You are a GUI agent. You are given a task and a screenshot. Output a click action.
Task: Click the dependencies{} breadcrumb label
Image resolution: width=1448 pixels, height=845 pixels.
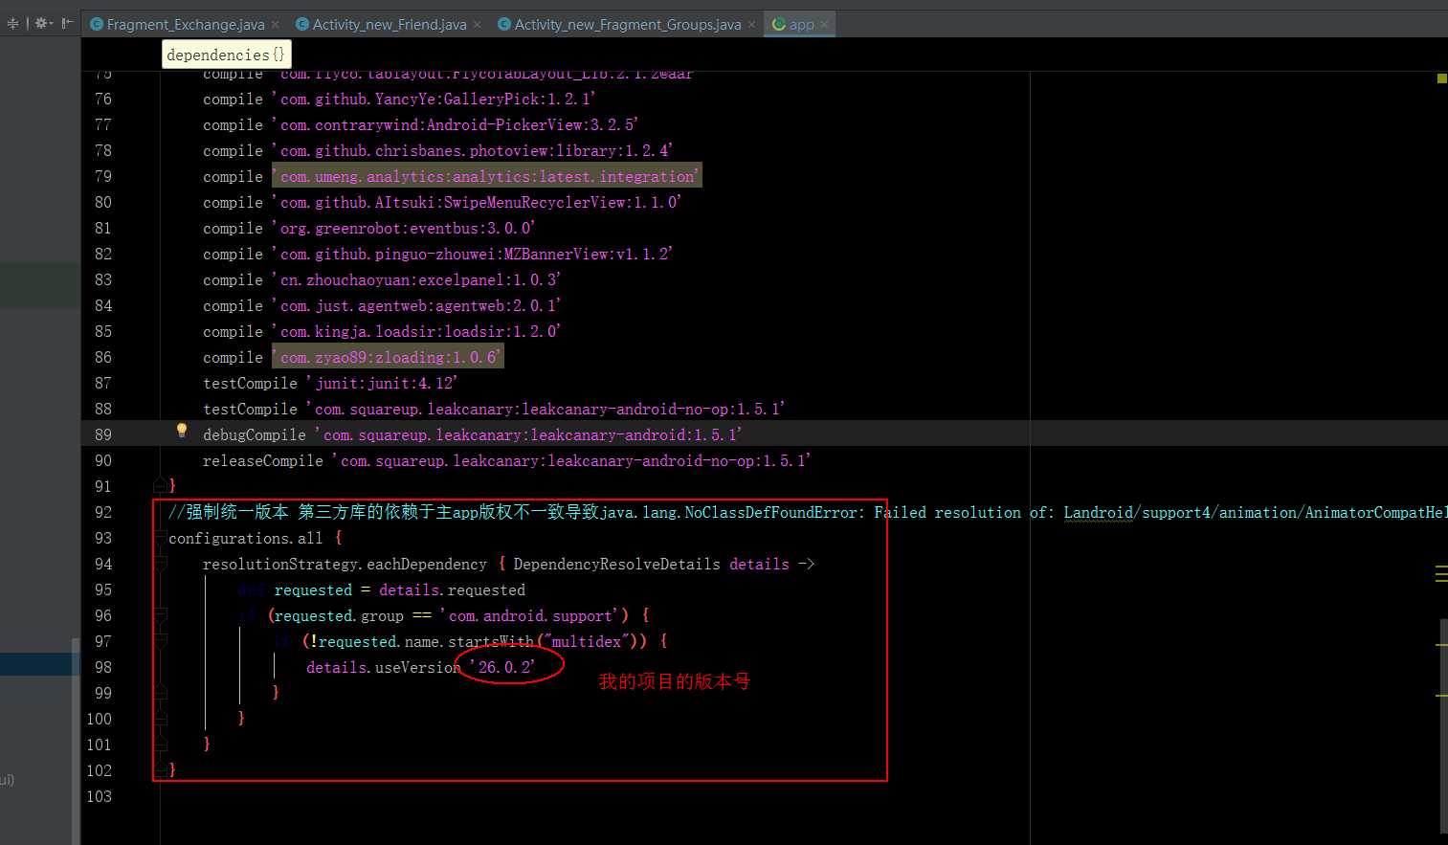pyautogui.click(x=225, y=56)
